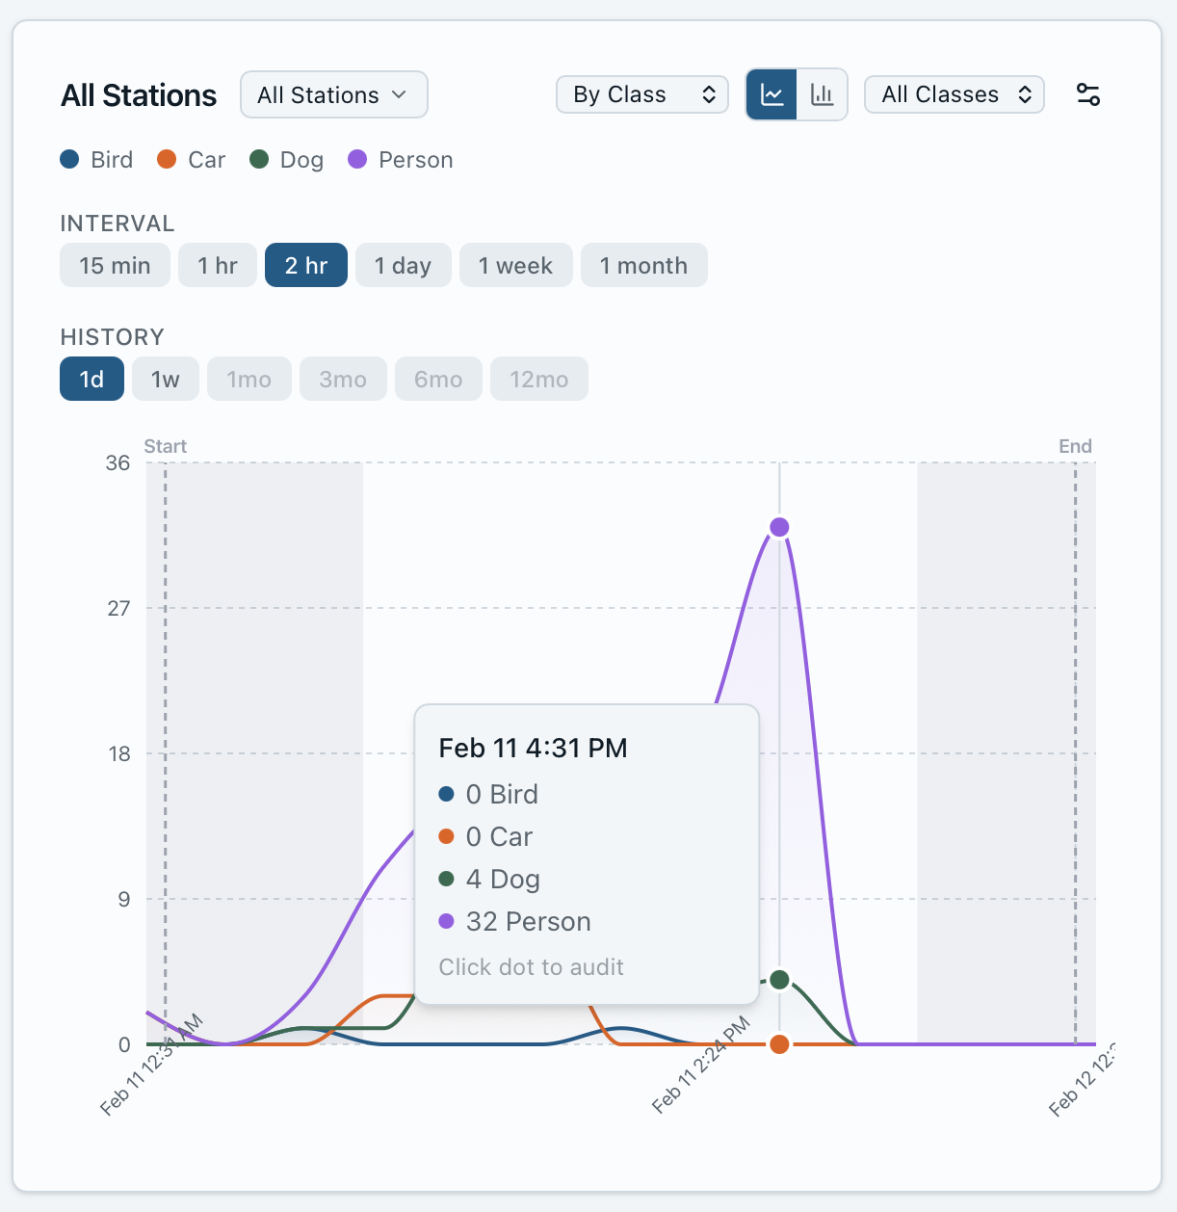The image size is (1177, 1212).
Task: Hide the Dog series in legend
Action: [287, 160]
